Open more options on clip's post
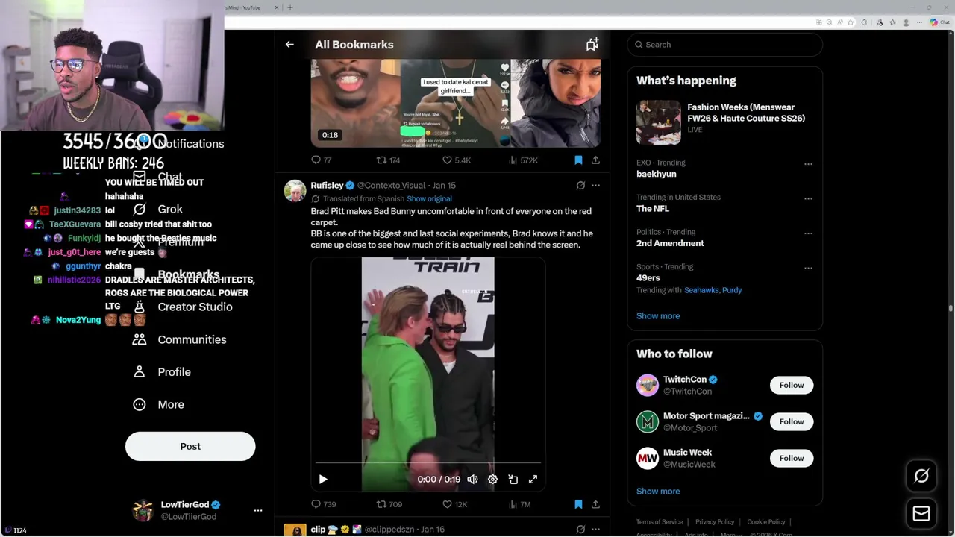 595,530
